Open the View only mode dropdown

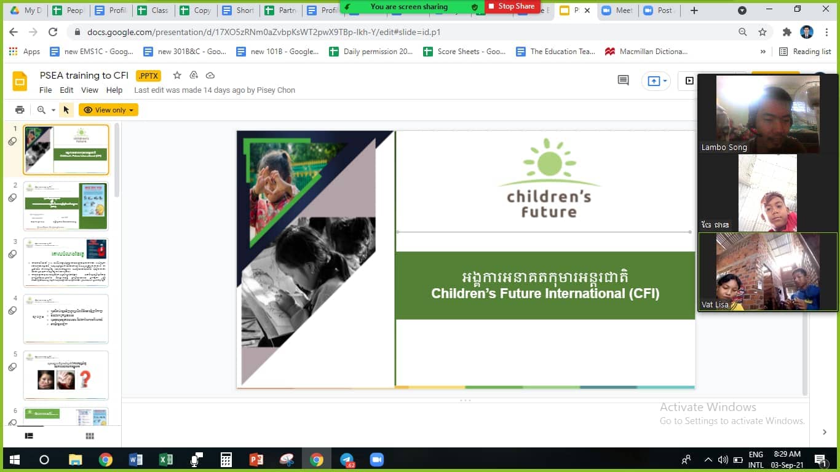[108, 110]
